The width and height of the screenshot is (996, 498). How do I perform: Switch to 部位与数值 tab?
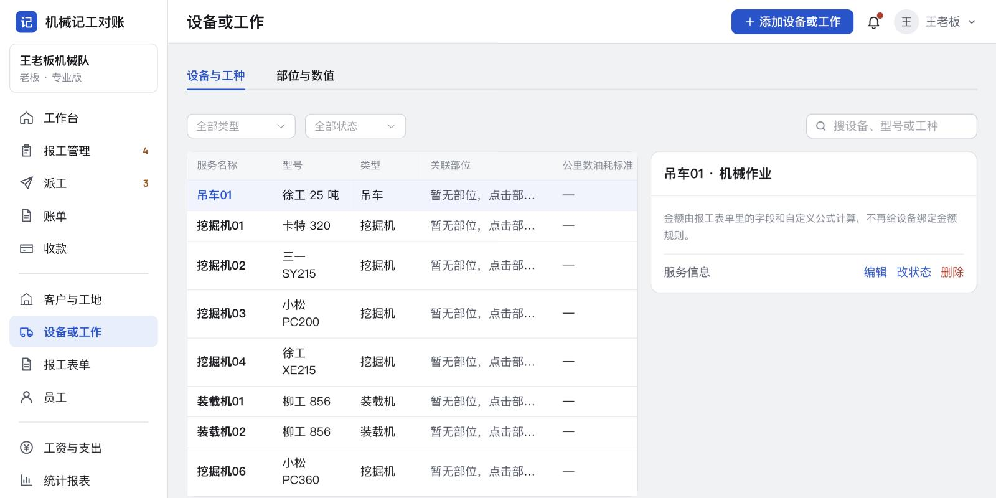305,76
